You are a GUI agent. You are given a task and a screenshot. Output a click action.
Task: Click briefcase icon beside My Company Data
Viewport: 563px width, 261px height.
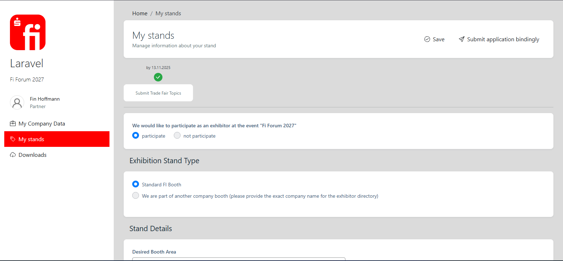(x=13, y=124)
